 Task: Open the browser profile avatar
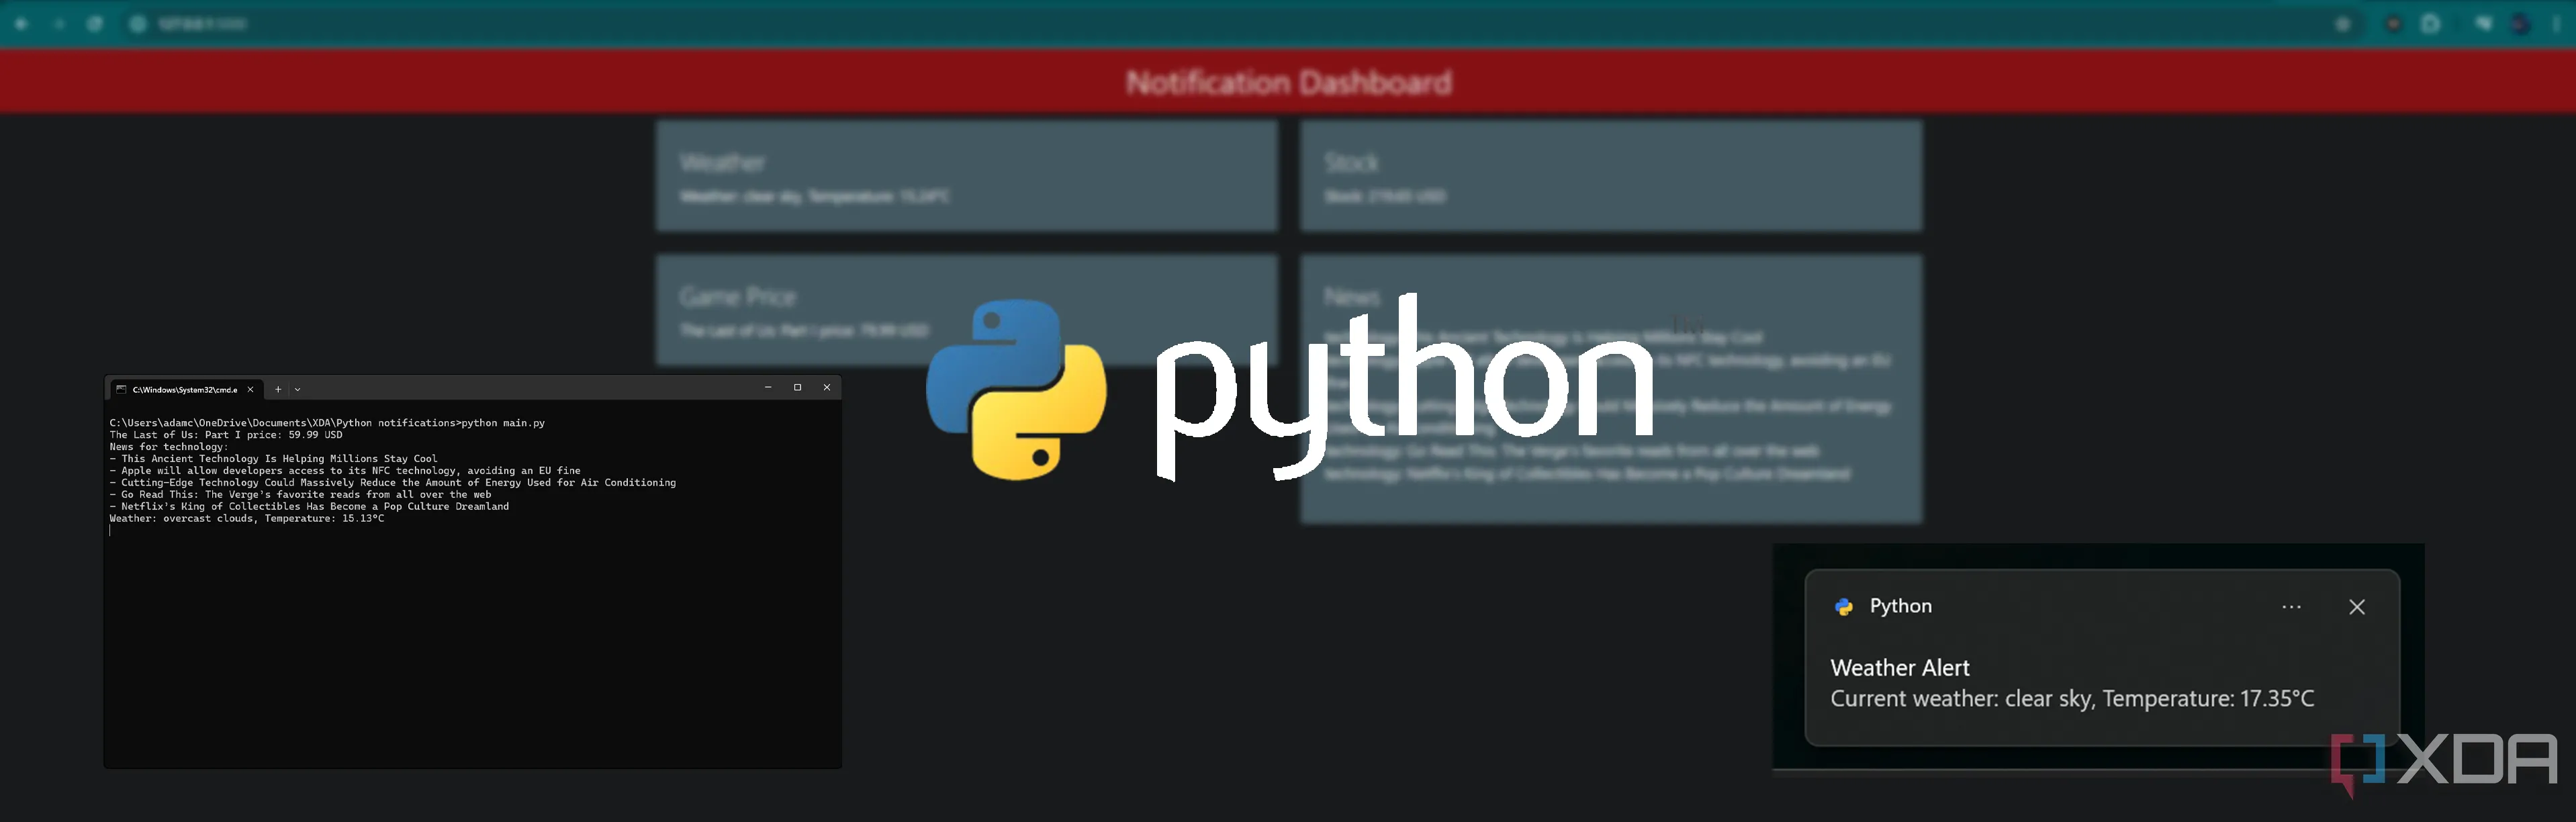(x=2520, y=24)
